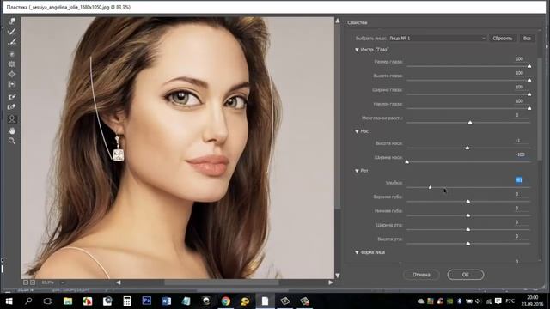Open the Windows Start menu
Viewport: 550px width, 309px height.
coord(9,301)
